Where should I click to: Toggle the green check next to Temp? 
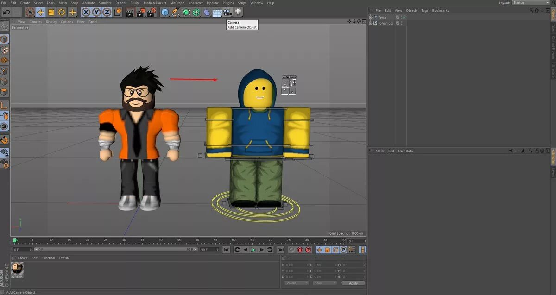[x=404, y=17]
